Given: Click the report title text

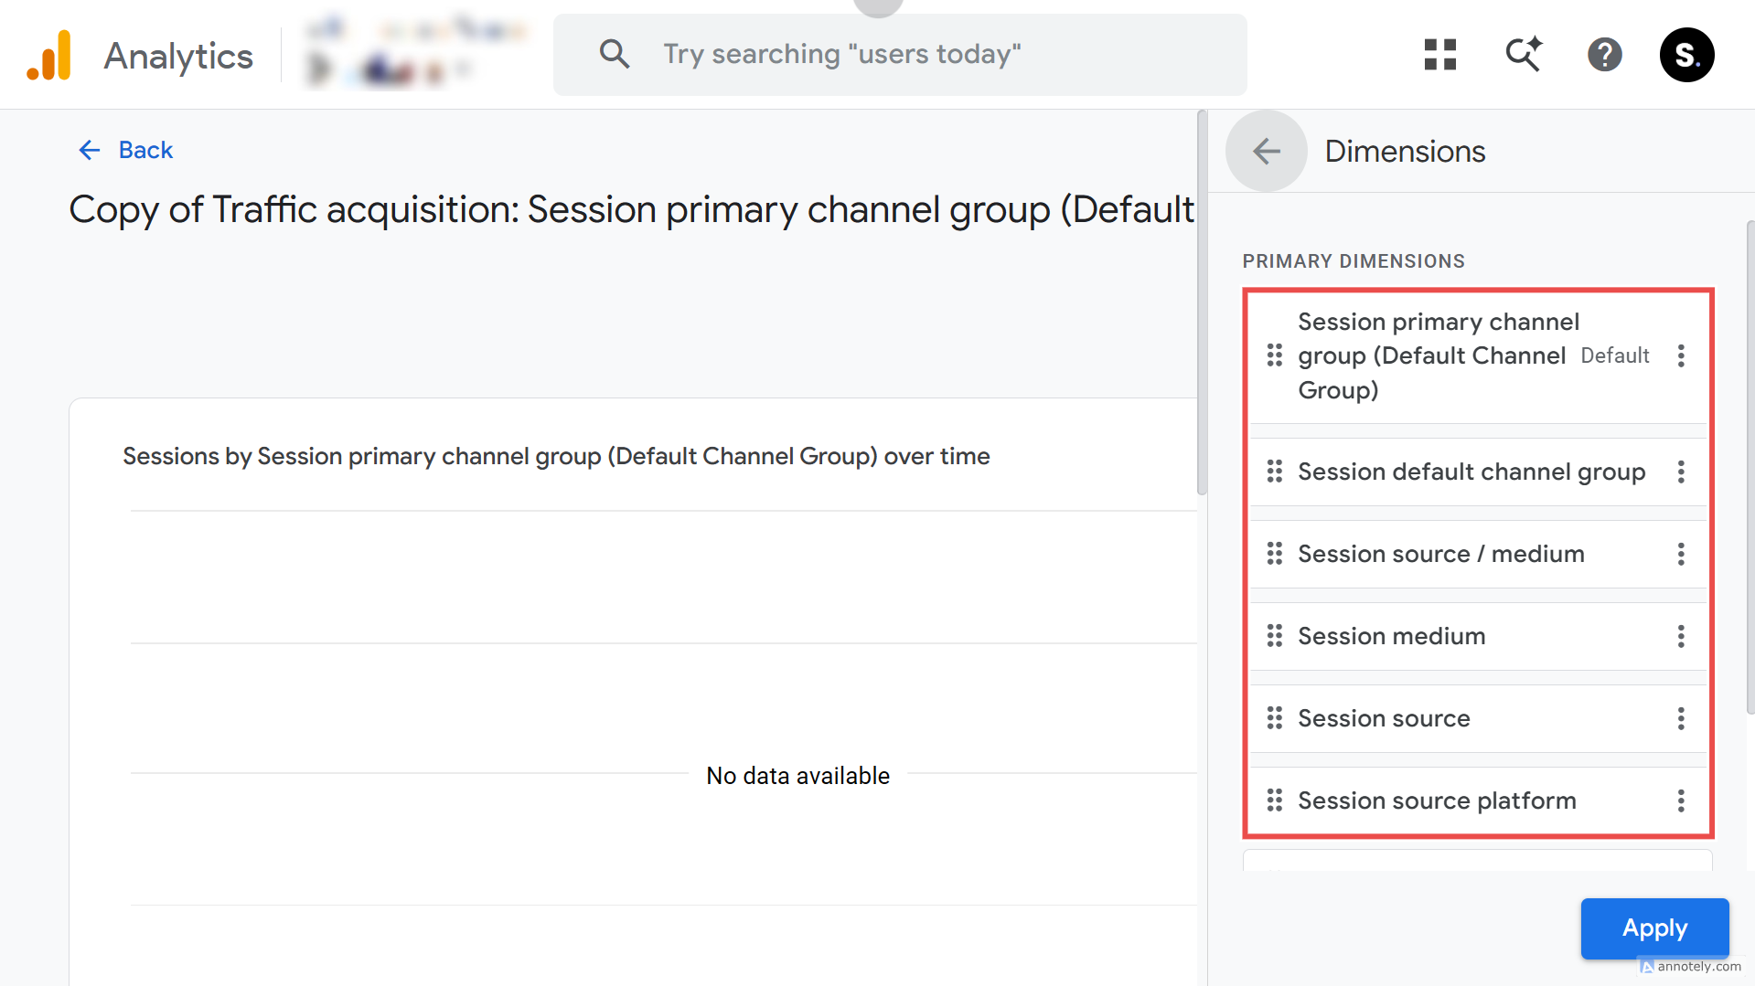Looking at the screenshot, I should click(x=632, y=210).
